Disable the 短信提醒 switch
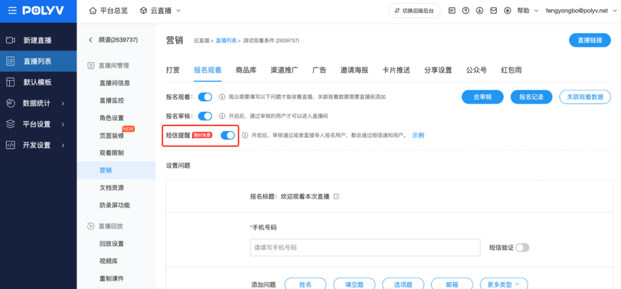Viewport: 621px width, 289px height. pos(228,135)
